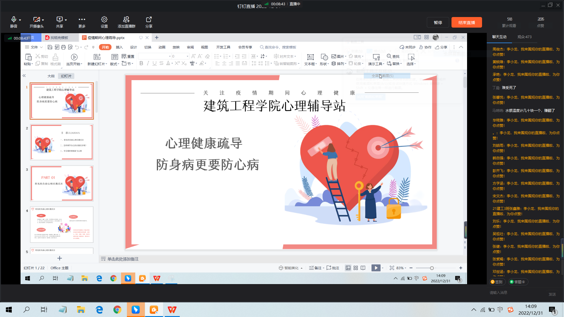This screenshot has height=317, width=564.
Task: Click the send message button
Action: (x=552, y=294)
